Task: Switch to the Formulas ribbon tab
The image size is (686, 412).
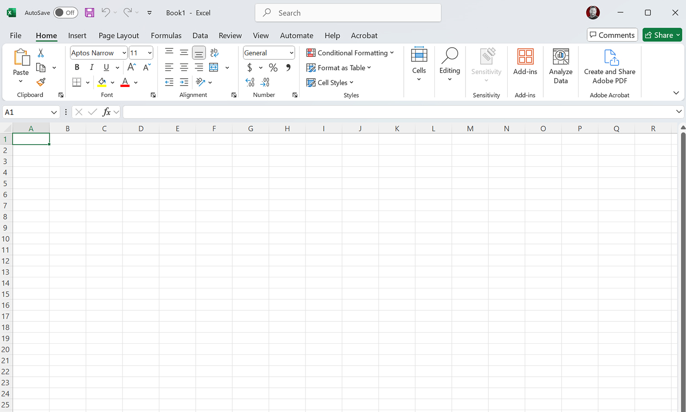Action: [x=166, y=35]
